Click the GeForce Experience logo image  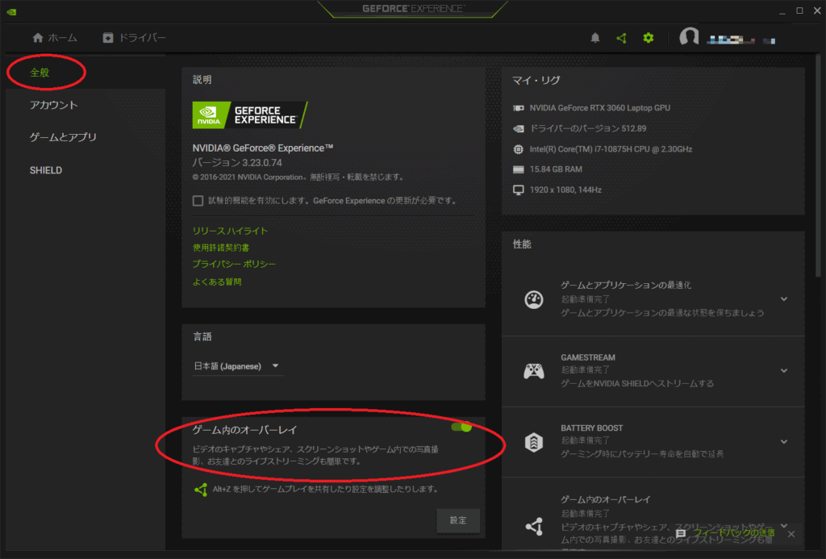(x=250, y=115)
